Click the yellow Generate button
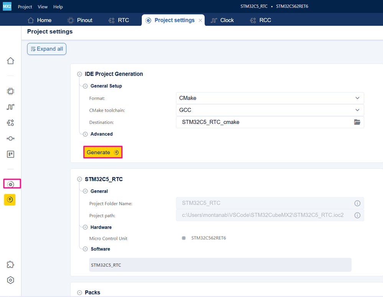Screen dimensions: 383x297 pyautogui.click(x=103, y=152)
